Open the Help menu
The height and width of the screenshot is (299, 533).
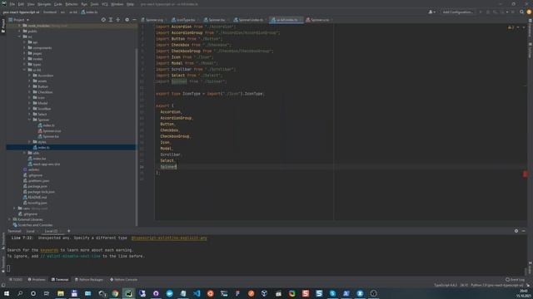(x=130, y=4)
